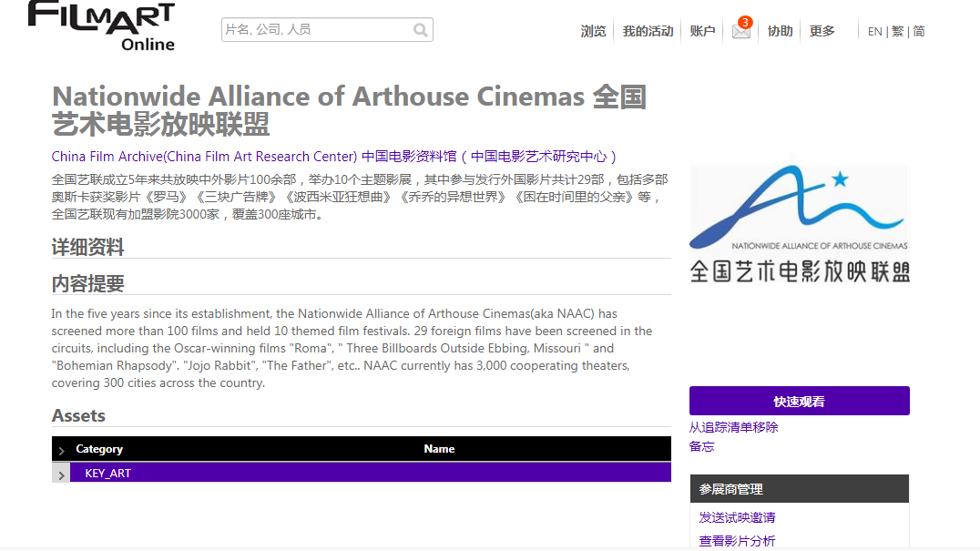Open the 我的活动 menu
Viewport: 980px width, 551px height.
(648, 31)
